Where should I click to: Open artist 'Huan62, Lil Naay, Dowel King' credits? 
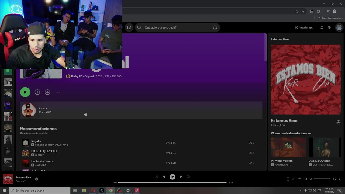[51, 145]
